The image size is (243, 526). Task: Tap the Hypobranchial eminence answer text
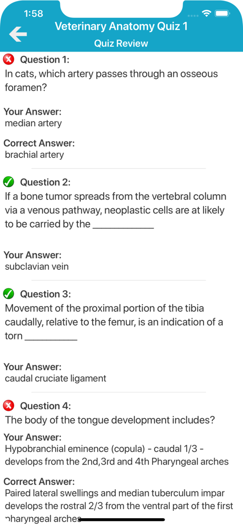coord(117,455)
